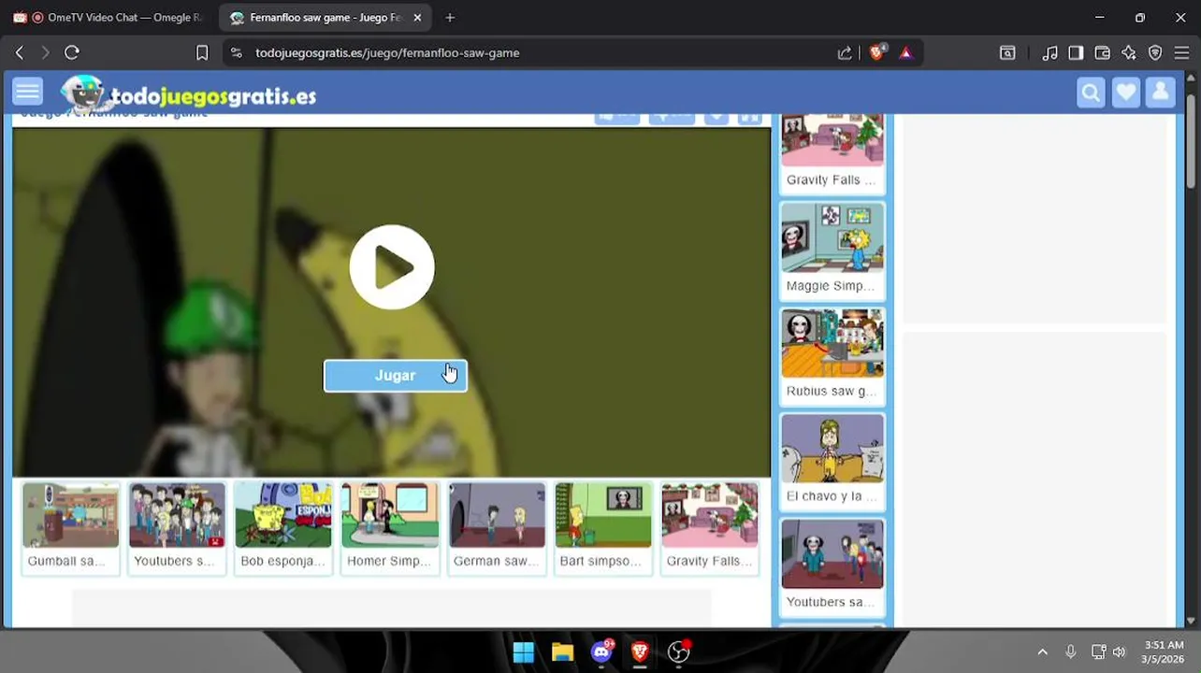Open the site search icon
The width and height of the screenshot is (1201, 673).
pos(1091,93)
